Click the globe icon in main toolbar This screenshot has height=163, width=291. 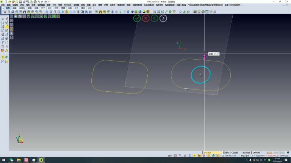(203, 12)
